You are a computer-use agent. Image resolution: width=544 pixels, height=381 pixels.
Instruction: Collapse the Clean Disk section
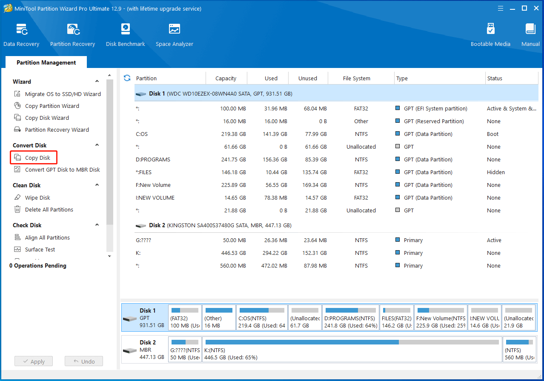97,185
